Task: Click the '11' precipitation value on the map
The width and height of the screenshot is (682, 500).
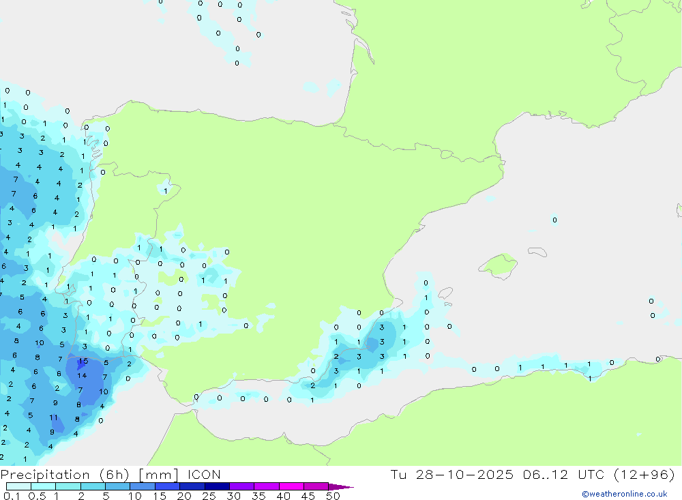Action: click(53, 417)
